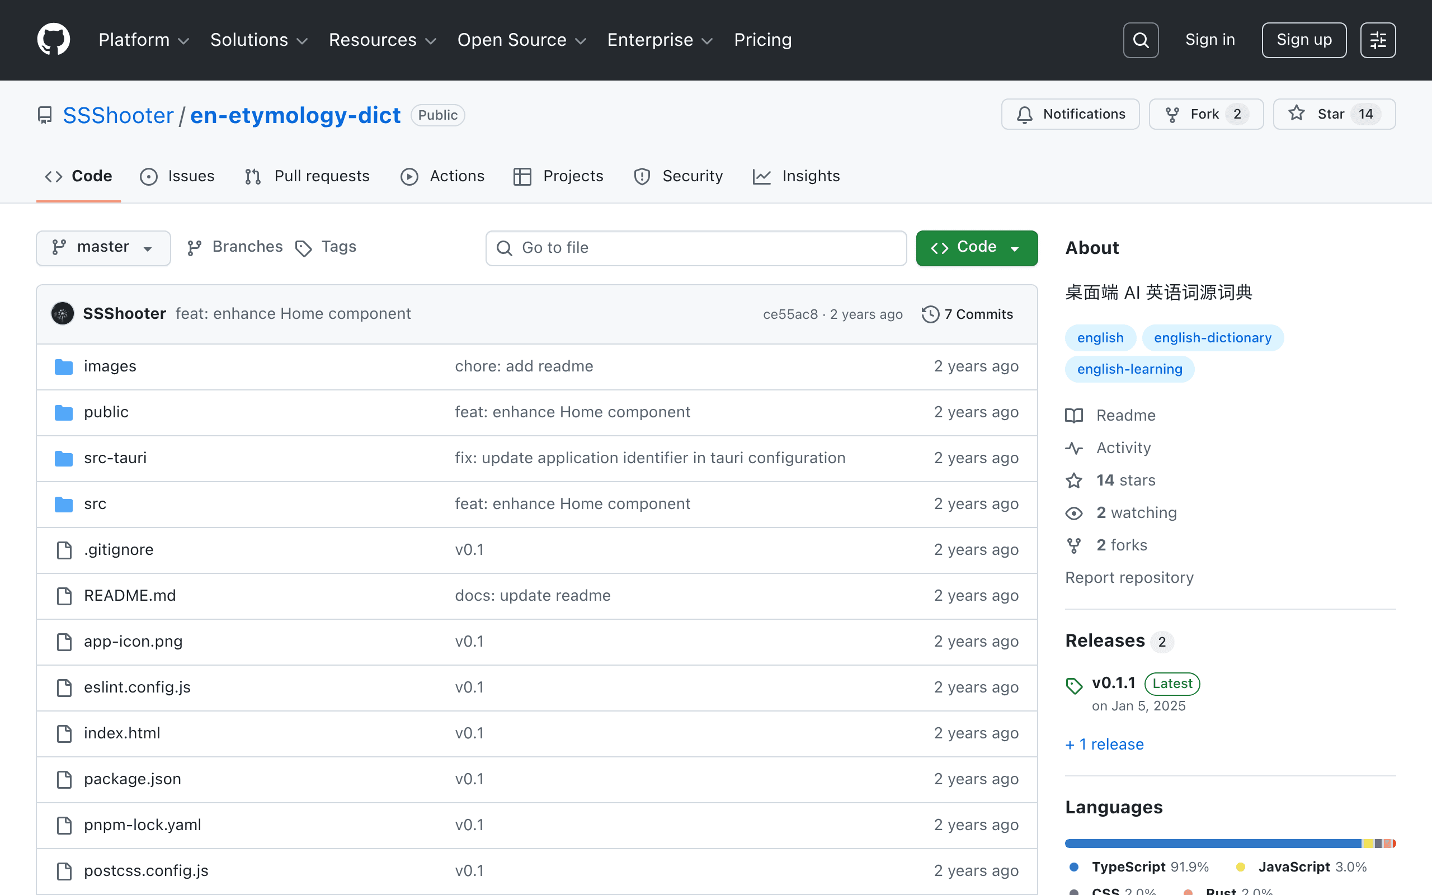Image resolution: width=1432 pixels, height=895 pixels.
Task: Switch to the Issues tab
Action: (177, 176)
